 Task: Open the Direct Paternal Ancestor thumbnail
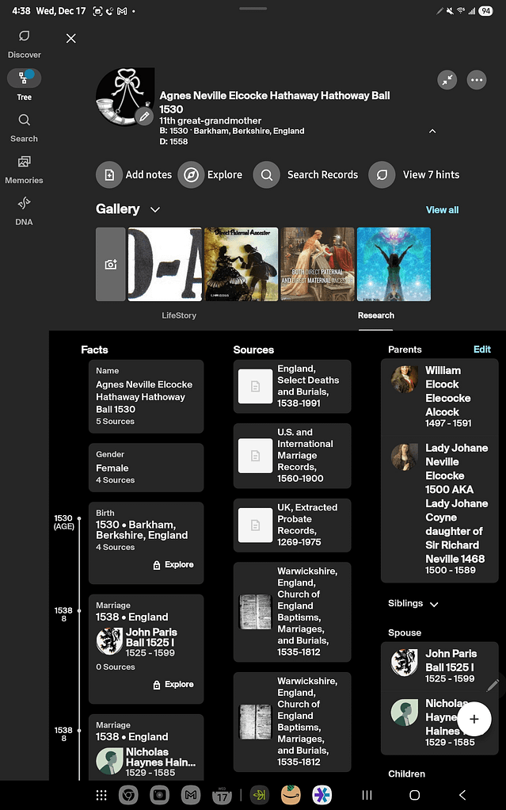coord(242,265)
